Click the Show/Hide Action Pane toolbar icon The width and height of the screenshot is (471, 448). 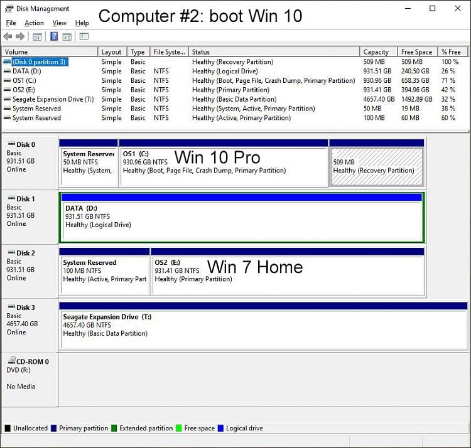(x=67, y=37)
